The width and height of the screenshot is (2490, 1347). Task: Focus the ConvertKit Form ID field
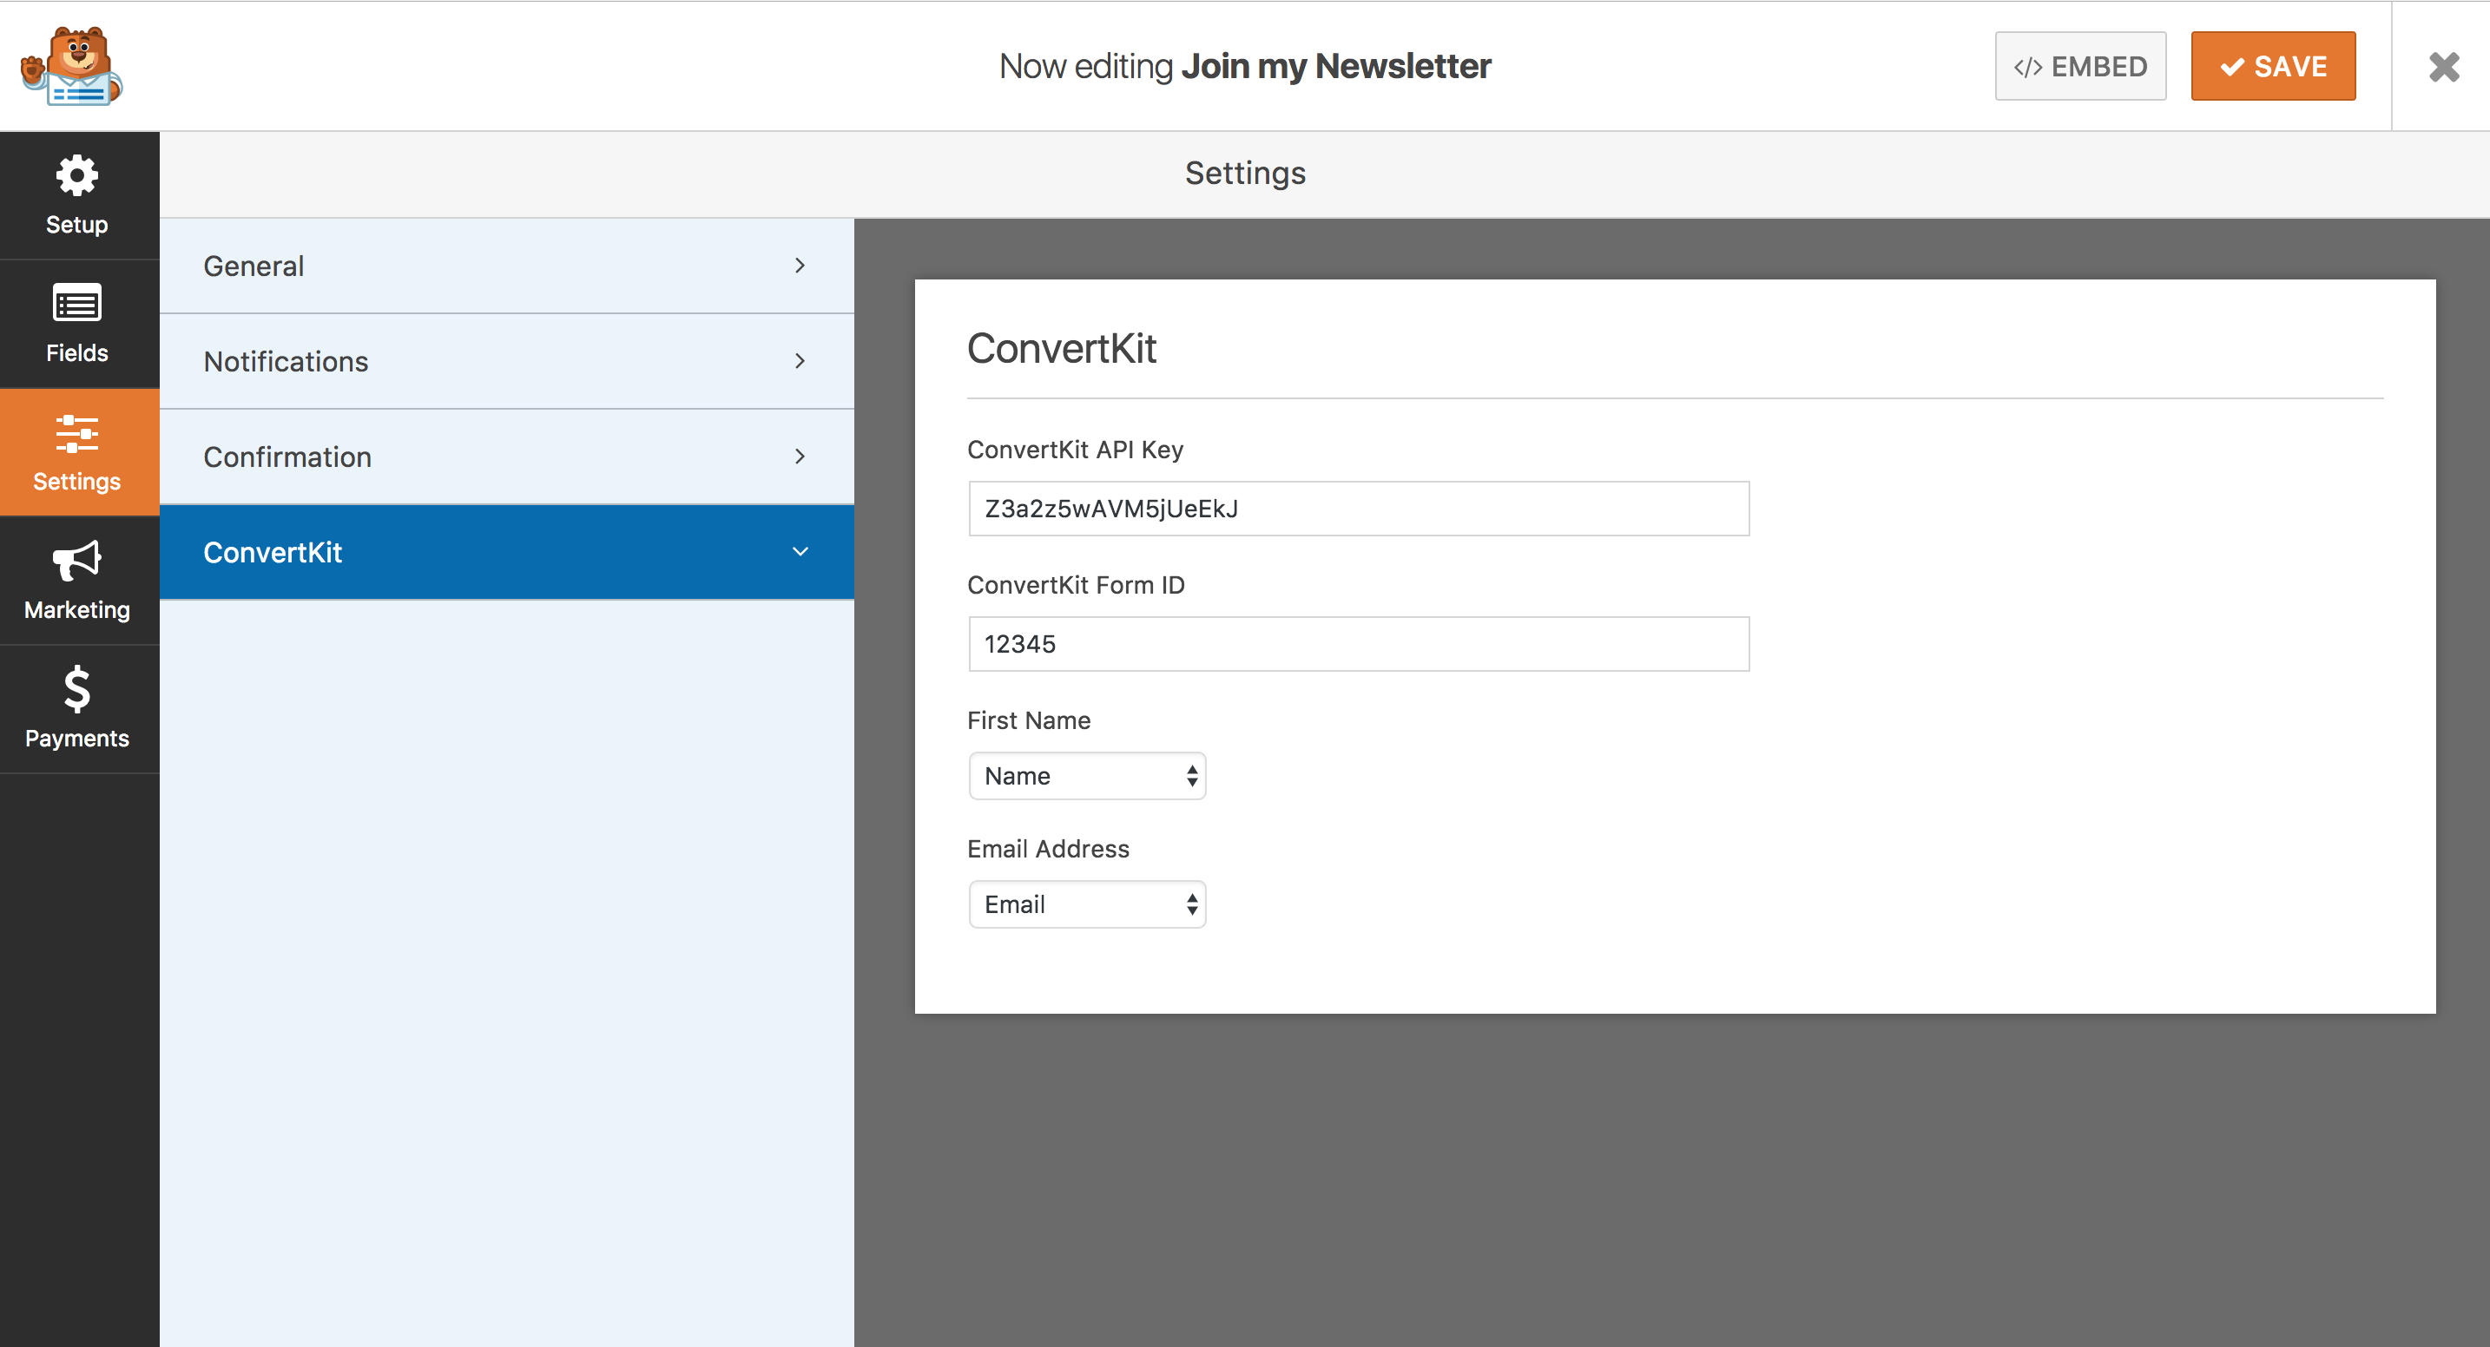[x=1357, y=643]
